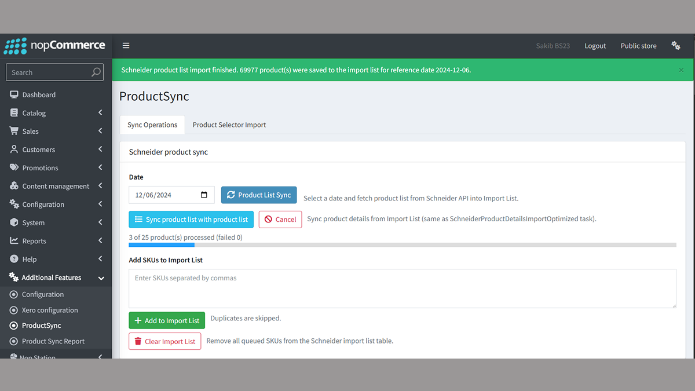Click the Date input field

click(x=171, y=195)
